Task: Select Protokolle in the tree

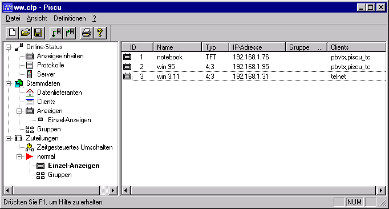Action: [x=51, y=65]
